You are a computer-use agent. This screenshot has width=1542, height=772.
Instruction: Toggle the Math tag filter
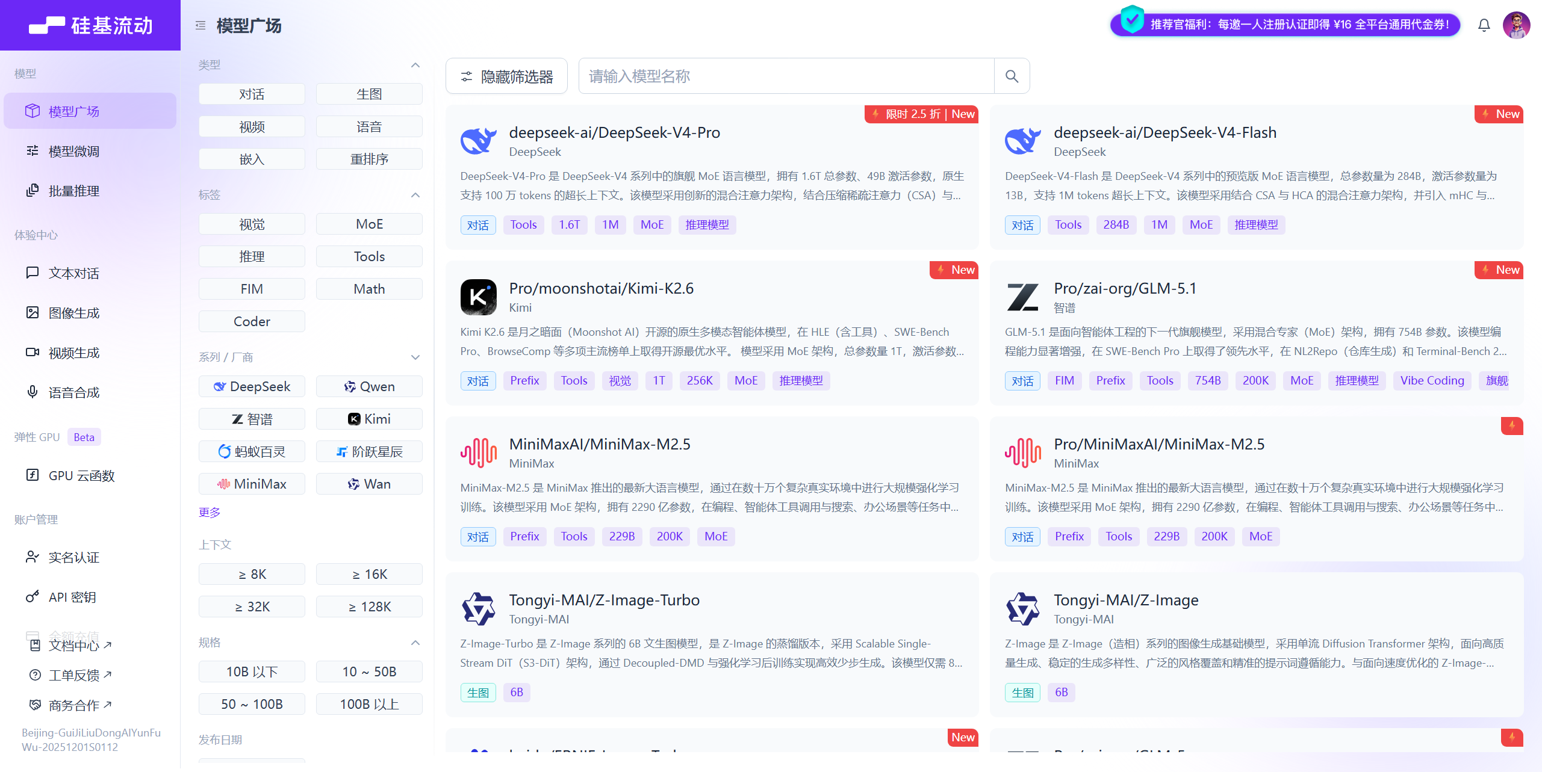coord(369,289)
